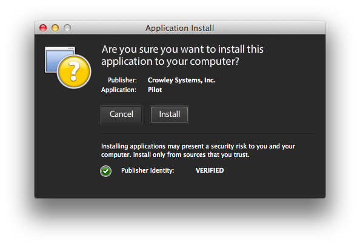The image size is (360, 246).
Task: Click the Publisher Identity label
Action: [x=148, y=170]
